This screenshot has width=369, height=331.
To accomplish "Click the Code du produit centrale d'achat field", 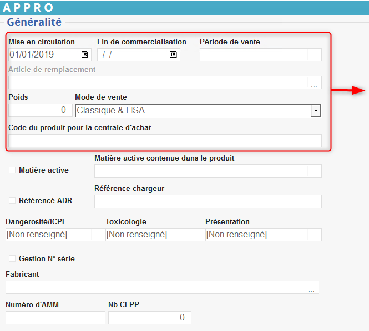I will 164,141.
